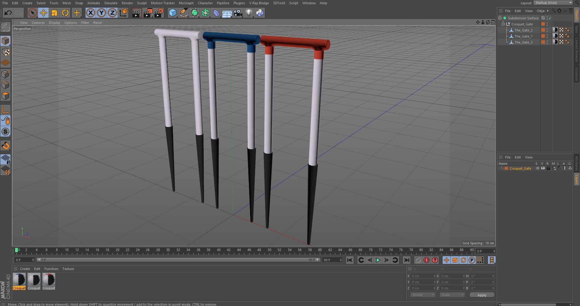Open the deformer object icon

coord(216,13)
